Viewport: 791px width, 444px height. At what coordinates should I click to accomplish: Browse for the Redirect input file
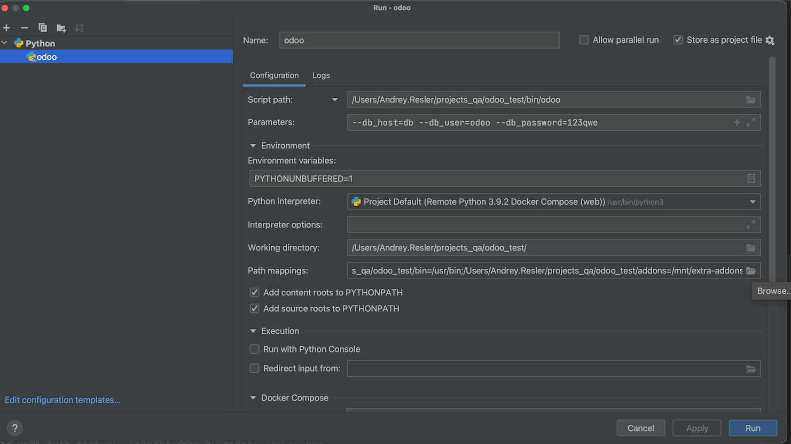(x=751, y=369)
